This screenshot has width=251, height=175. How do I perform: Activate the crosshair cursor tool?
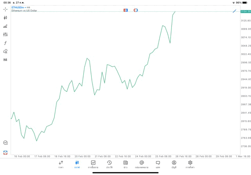5,9
